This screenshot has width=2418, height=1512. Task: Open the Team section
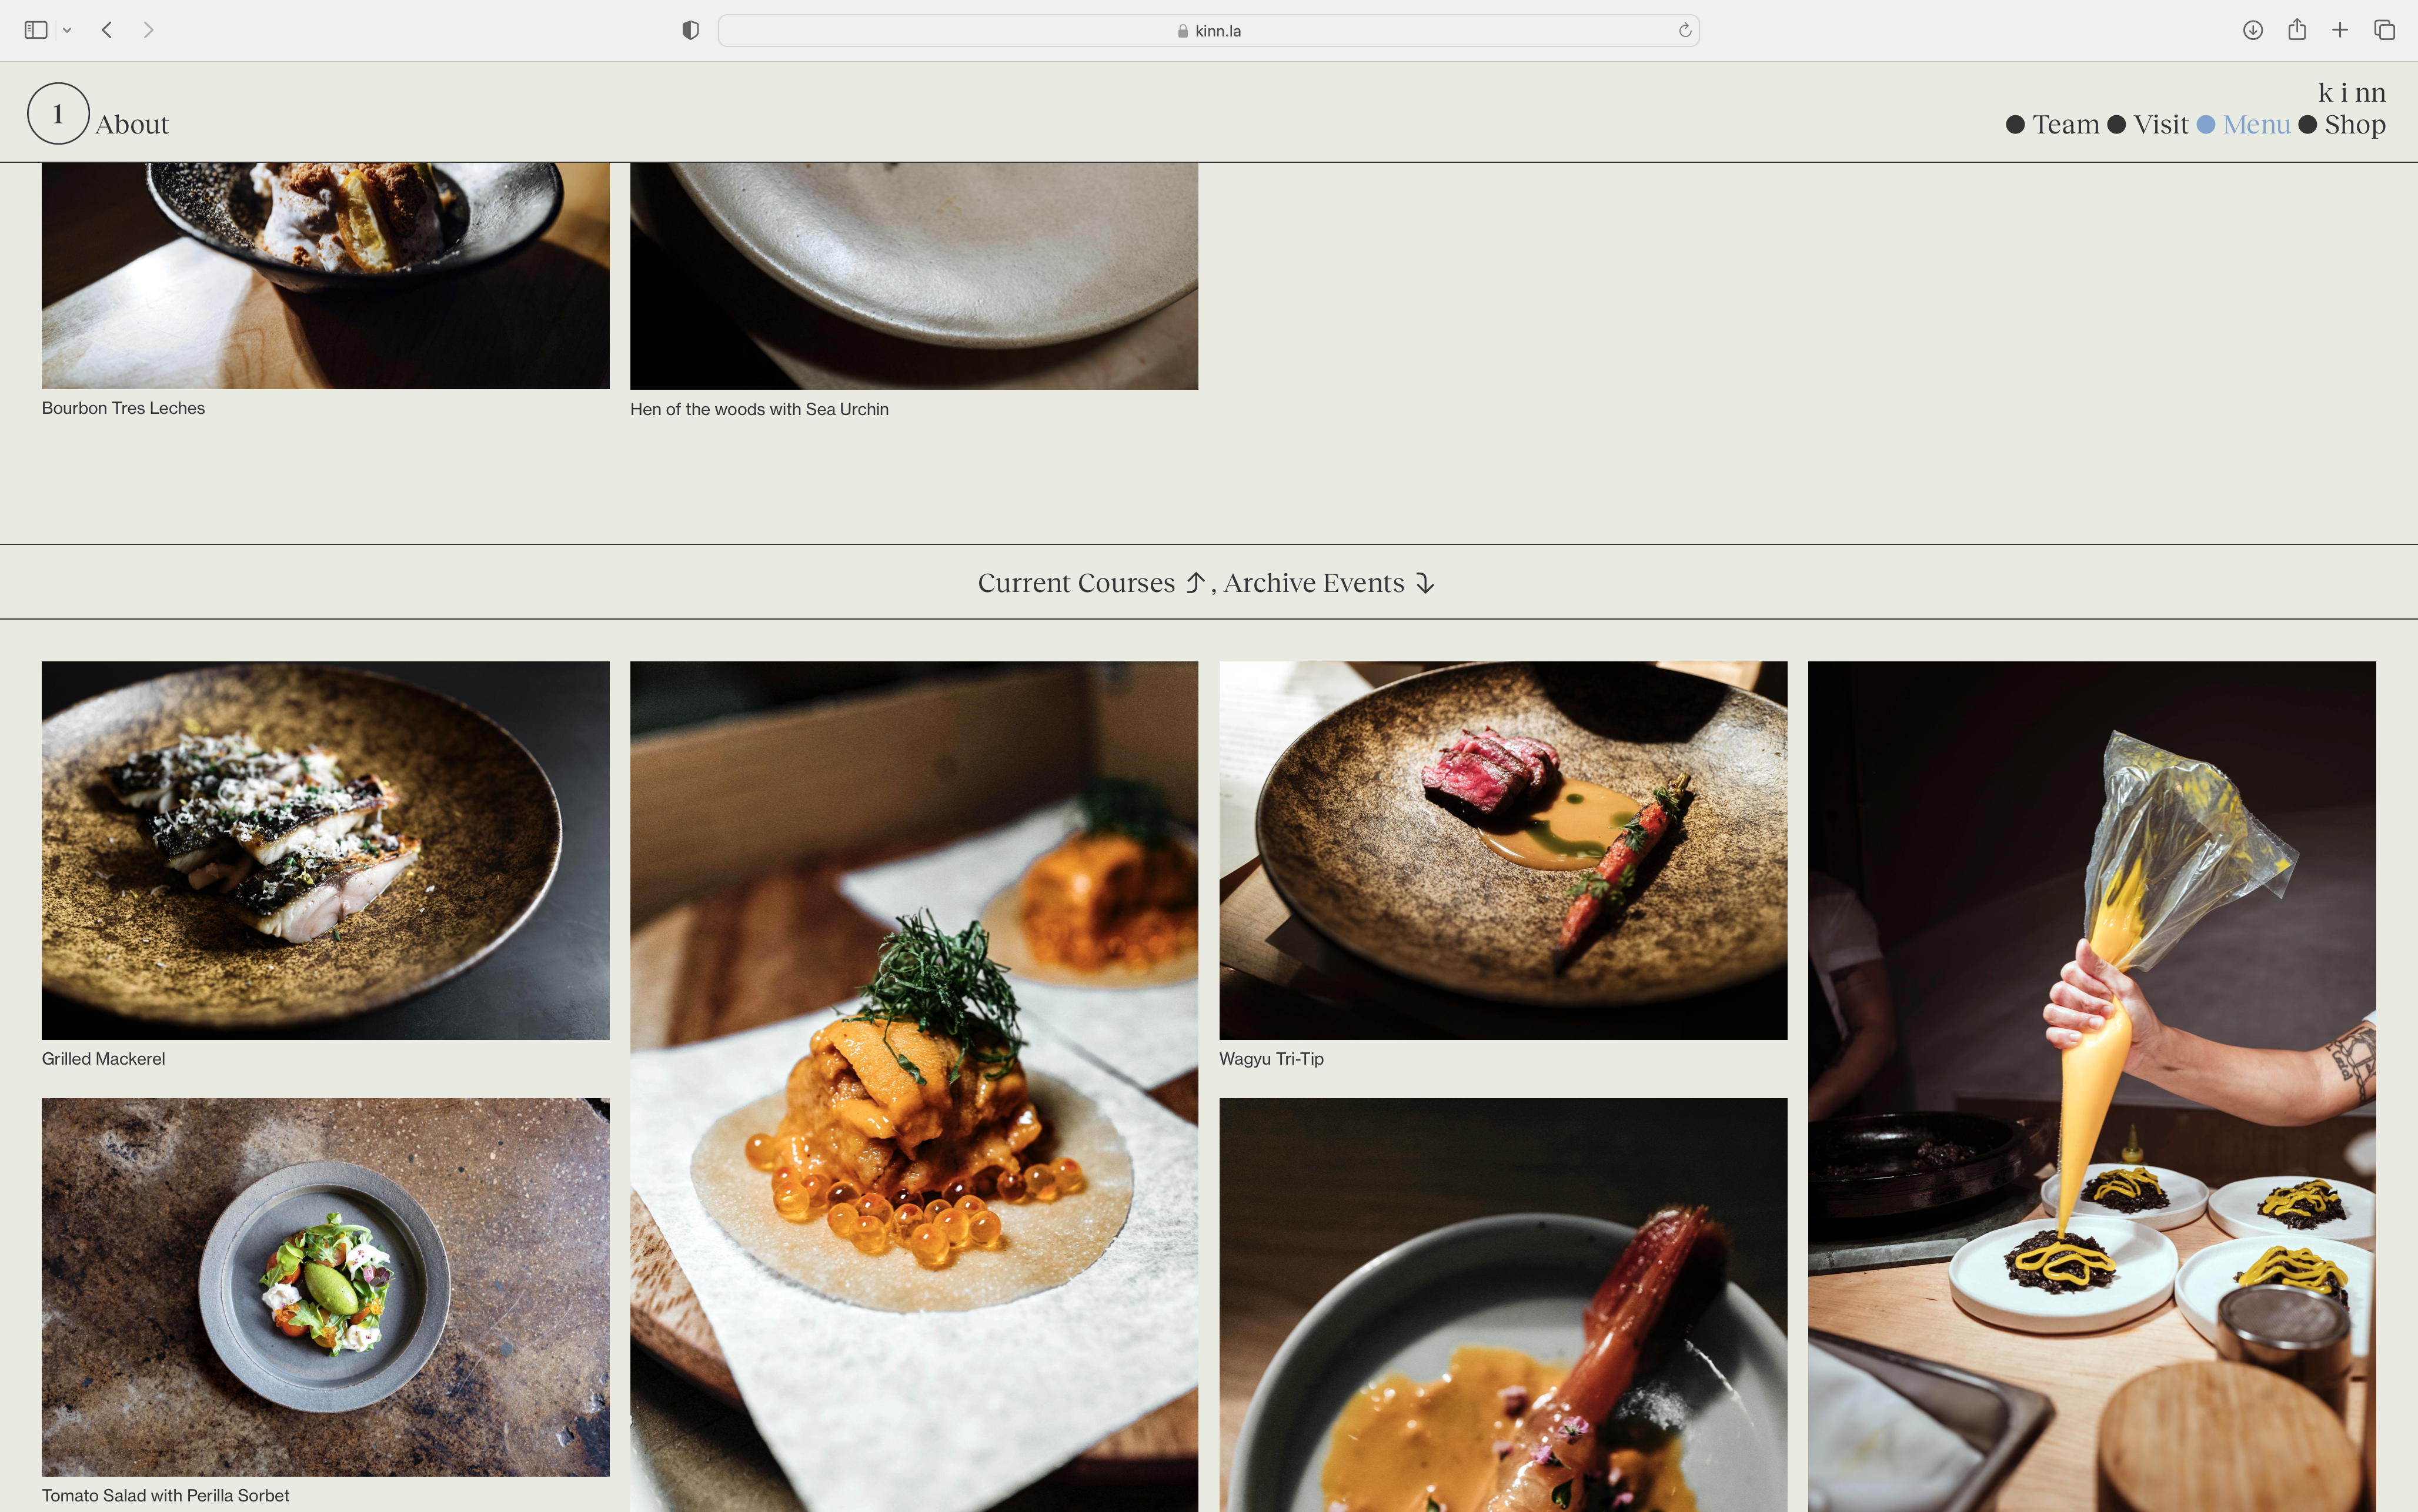tap(2065, 124)
